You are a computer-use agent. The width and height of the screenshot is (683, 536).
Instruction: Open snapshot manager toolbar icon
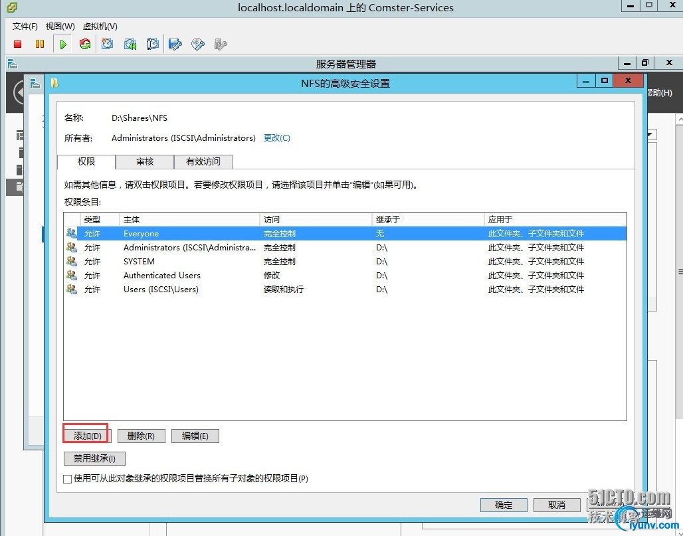(x=152, y=44)
